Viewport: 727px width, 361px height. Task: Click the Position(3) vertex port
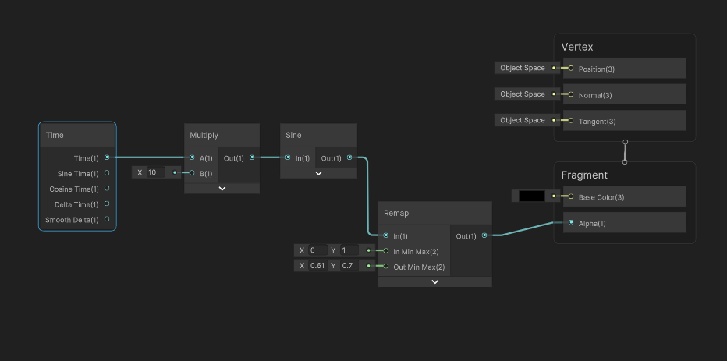pyautogui.click(x=571, y=68)
